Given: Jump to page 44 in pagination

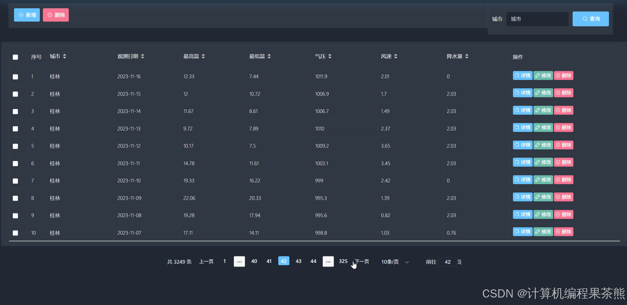Looking at the screenshot, I should 313,261.
